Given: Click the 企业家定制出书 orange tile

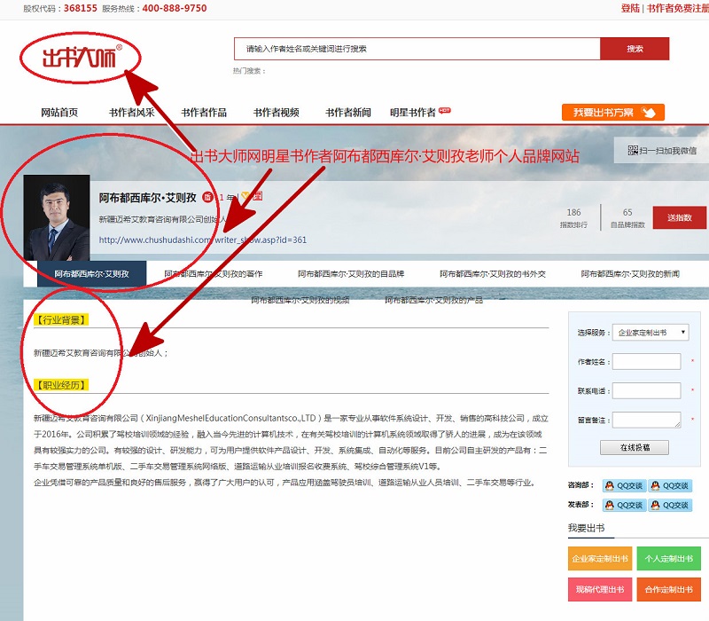Looking at the screenshot, I should (600, 559).
